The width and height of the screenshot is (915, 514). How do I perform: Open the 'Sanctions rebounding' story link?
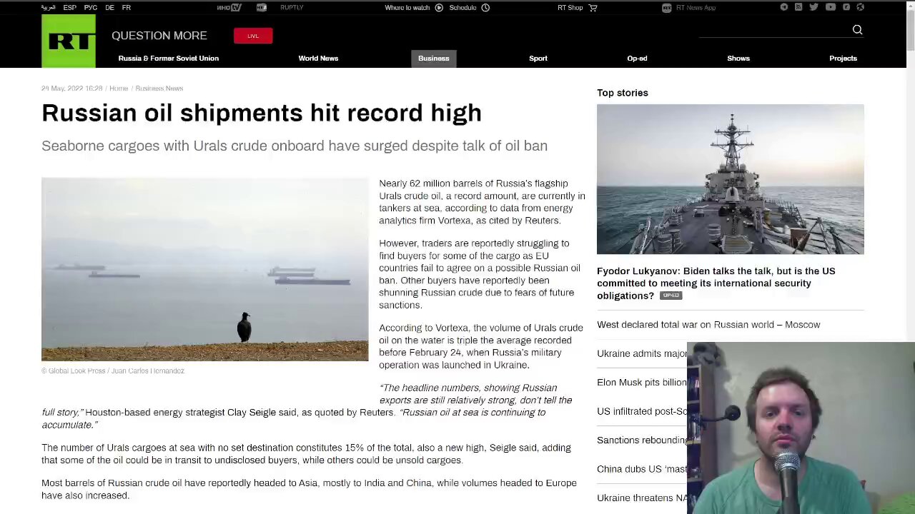tap(642, 440)
